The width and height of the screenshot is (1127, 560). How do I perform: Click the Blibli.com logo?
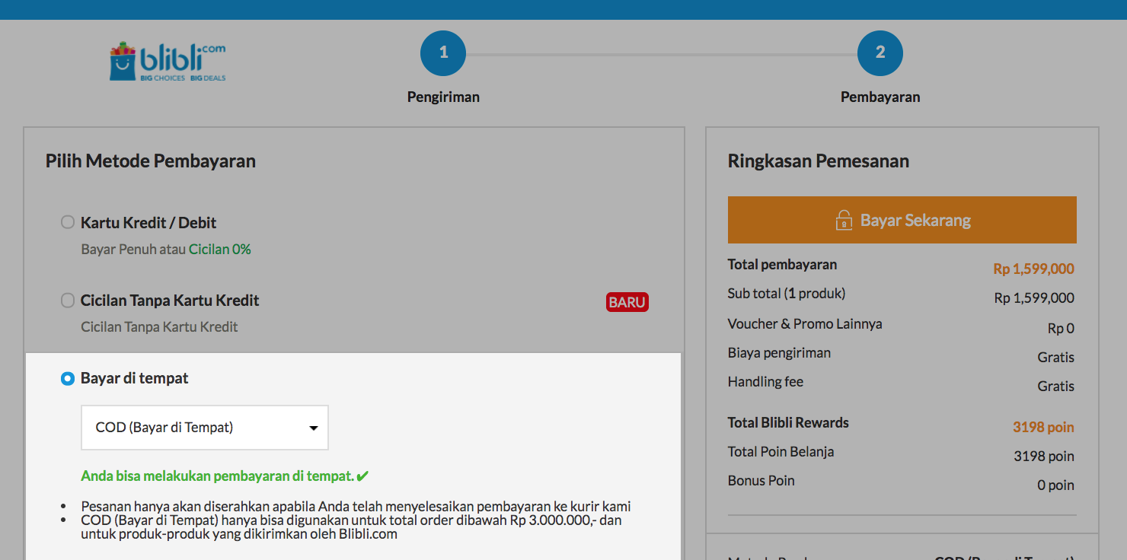pyautogui.click(x=166, y=60)
